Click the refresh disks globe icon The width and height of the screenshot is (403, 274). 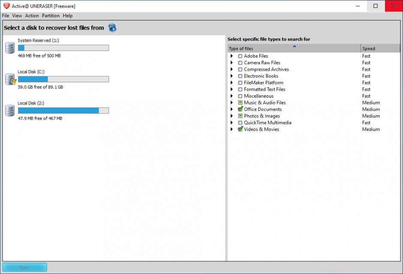(112, 28)
